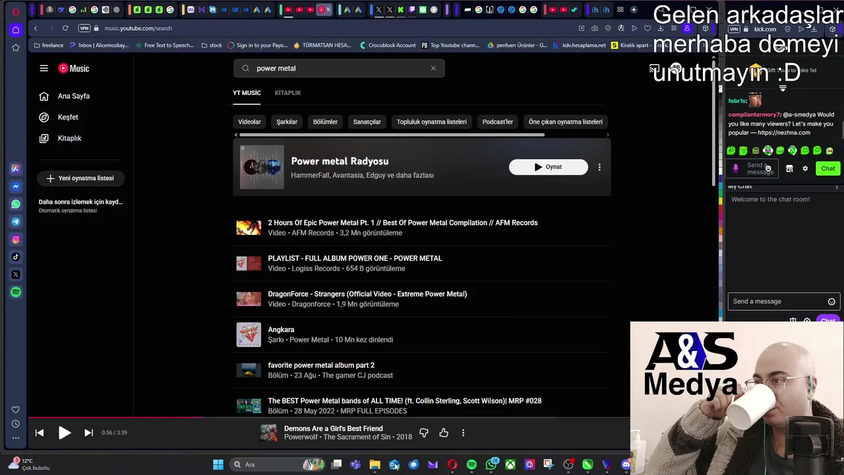The height and width of the screenshot is (475, 844).
Task: Resume playback with the play button
Action: coord(64,433)
